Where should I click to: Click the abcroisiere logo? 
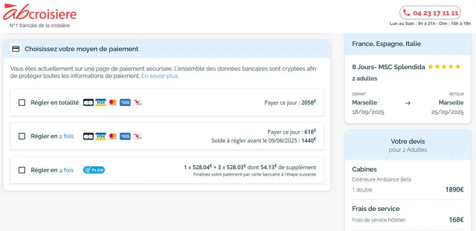click(x=40, y=13)
